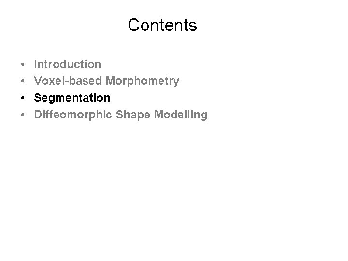Click the word Voxel-based
Image resolution: width=348 pixels, height=261 pixels.
click(x=68, y=81)
